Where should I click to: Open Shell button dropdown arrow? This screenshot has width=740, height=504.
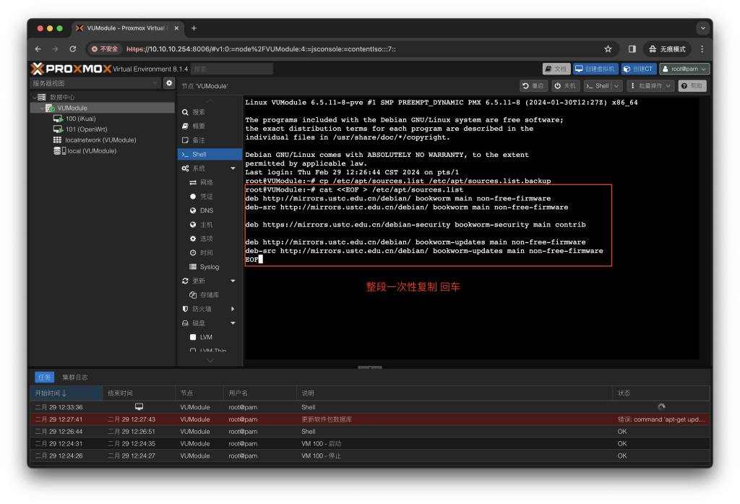[616, 86]
